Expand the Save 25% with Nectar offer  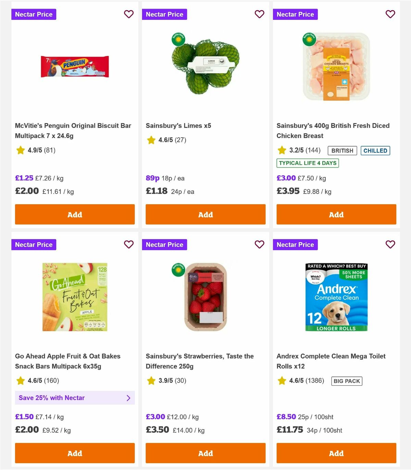pos(75,398)
